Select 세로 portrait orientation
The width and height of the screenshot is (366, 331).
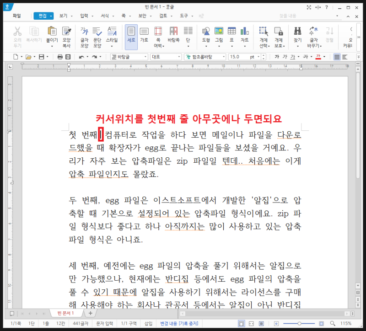[131, 37]
